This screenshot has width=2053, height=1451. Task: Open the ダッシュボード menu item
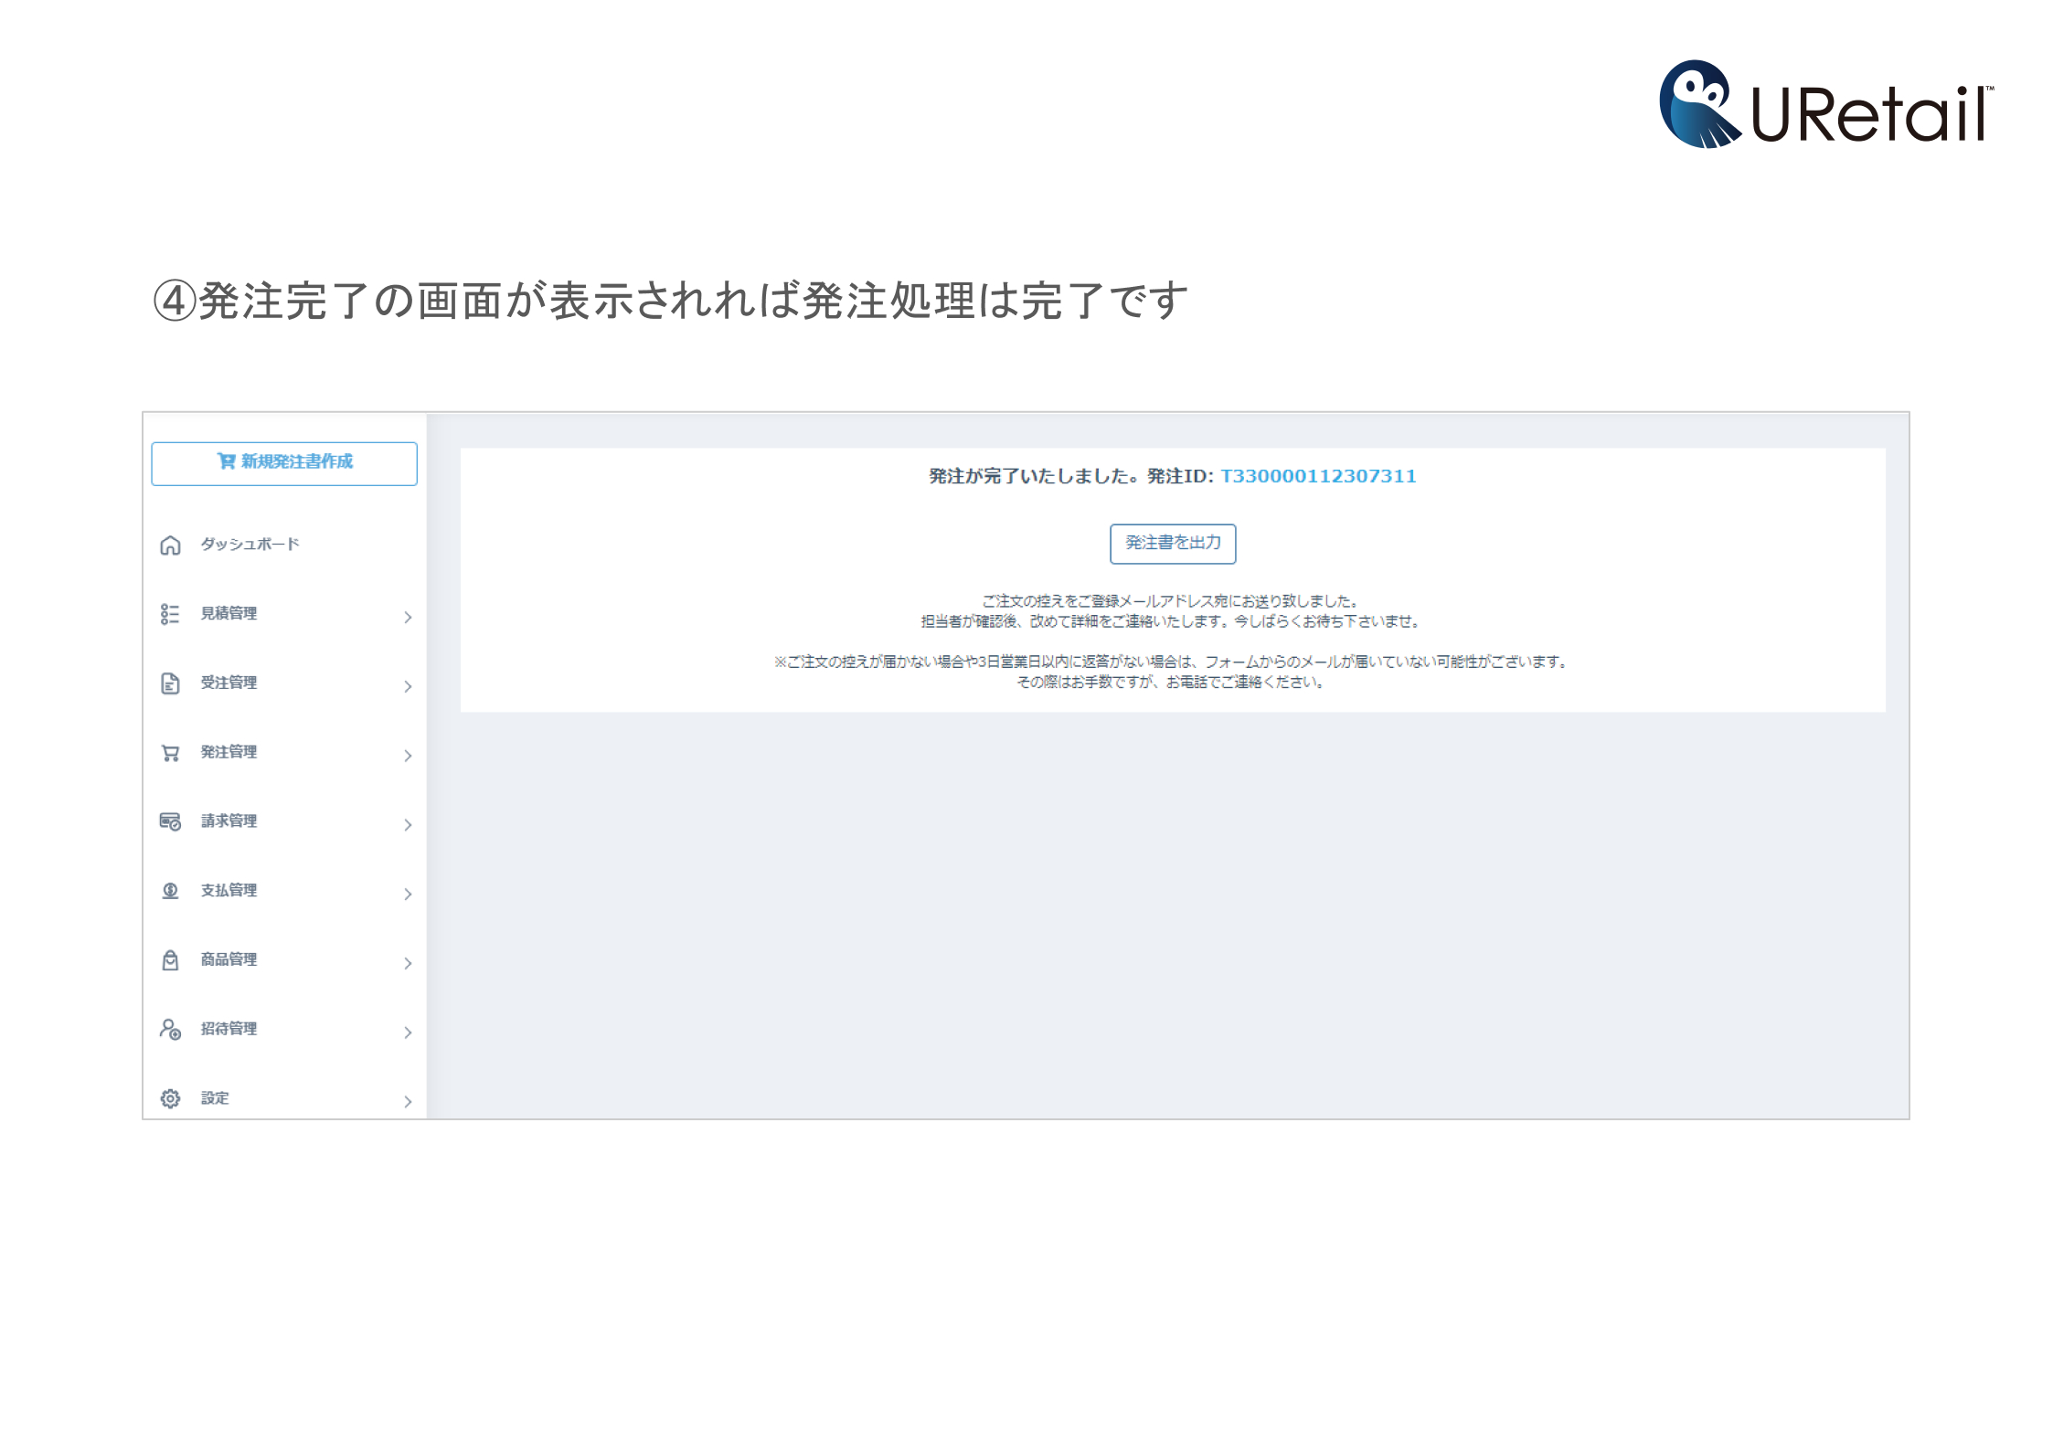tap(250, 545)
